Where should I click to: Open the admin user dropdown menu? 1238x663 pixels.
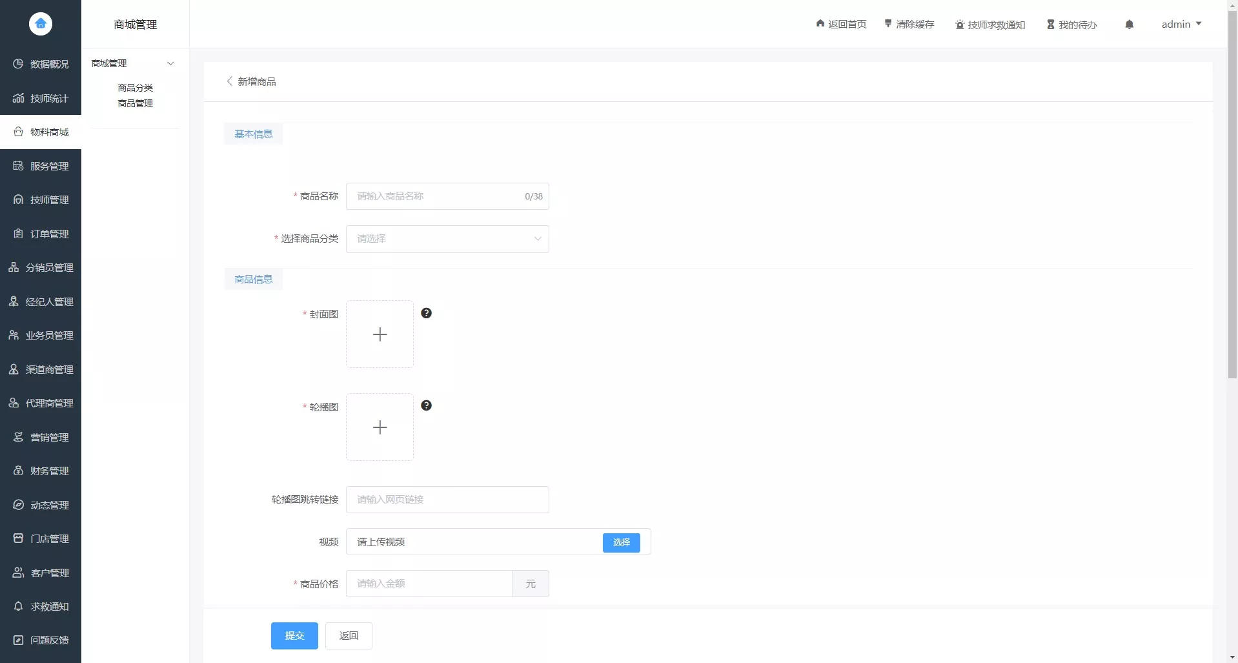click(1181, 25)
